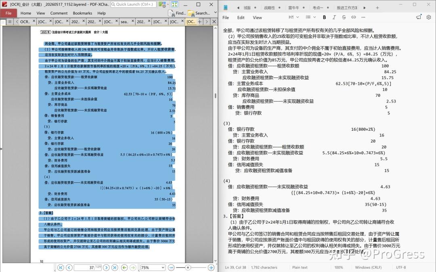Viewport: 436px width, 272px height.
Task: Open the File menu in Notepad
Action: pyautogui.click(x=226, y=17)
